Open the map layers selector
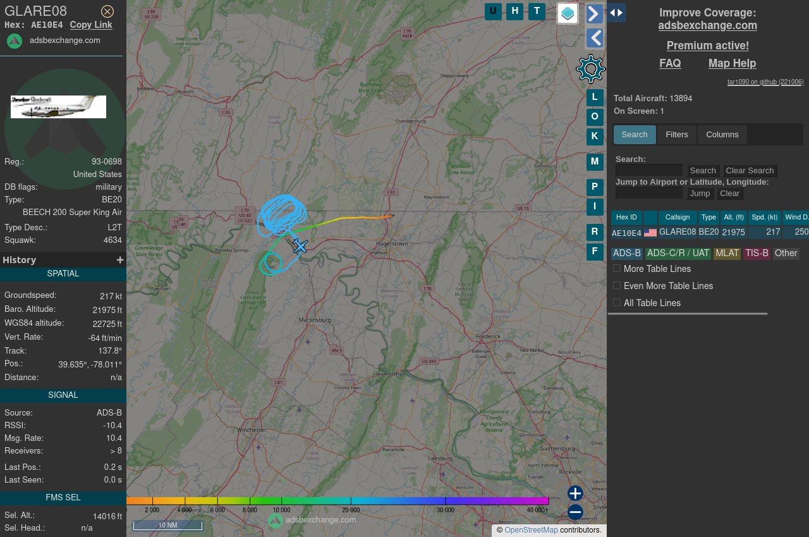This screenshot has width=809, height=537. [x=568, y=13]
